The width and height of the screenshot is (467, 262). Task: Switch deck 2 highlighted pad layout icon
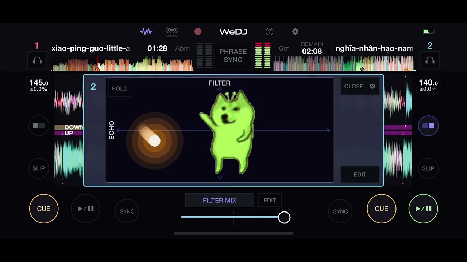(x=428, y=126)
